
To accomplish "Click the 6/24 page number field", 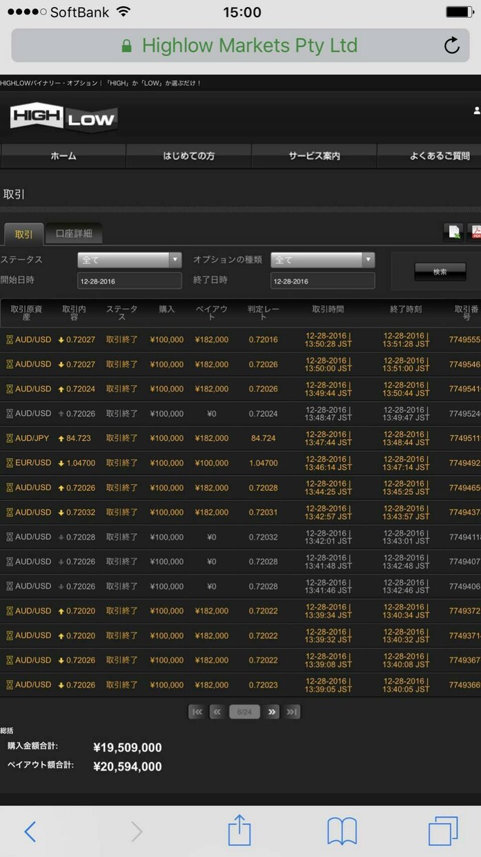I will 244,712.
